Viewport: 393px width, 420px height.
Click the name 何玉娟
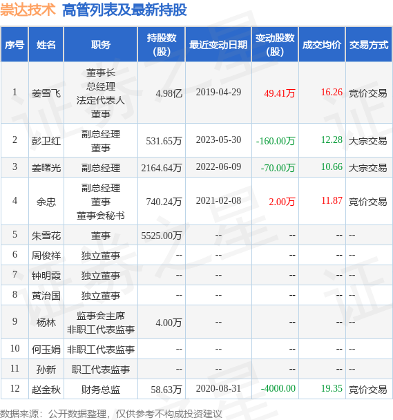tap(46, 350)
